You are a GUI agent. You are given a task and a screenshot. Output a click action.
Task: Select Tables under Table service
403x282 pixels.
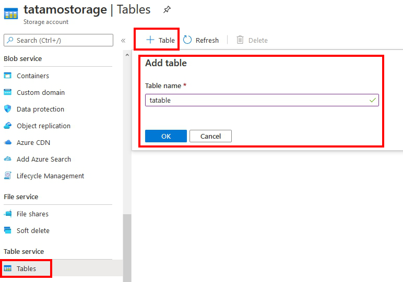[62, 268]
